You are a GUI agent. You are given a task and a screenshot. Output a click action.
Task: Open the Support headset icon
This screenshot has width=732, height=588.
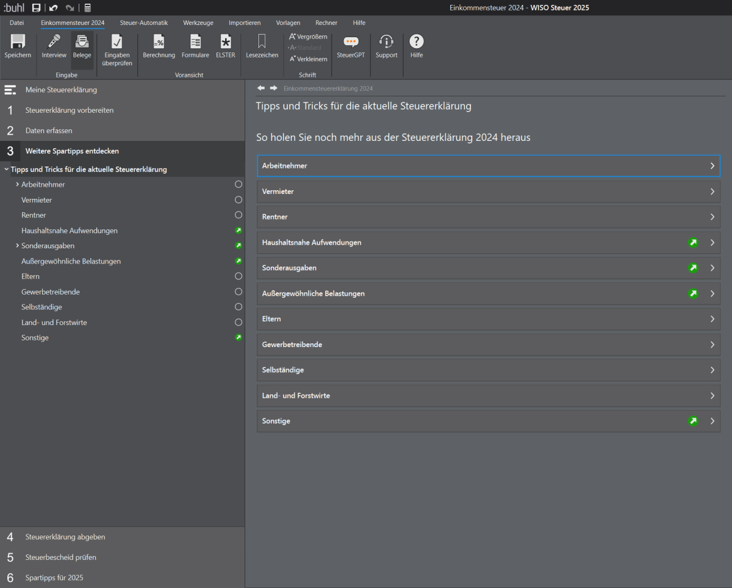click(x=386, y=41)
